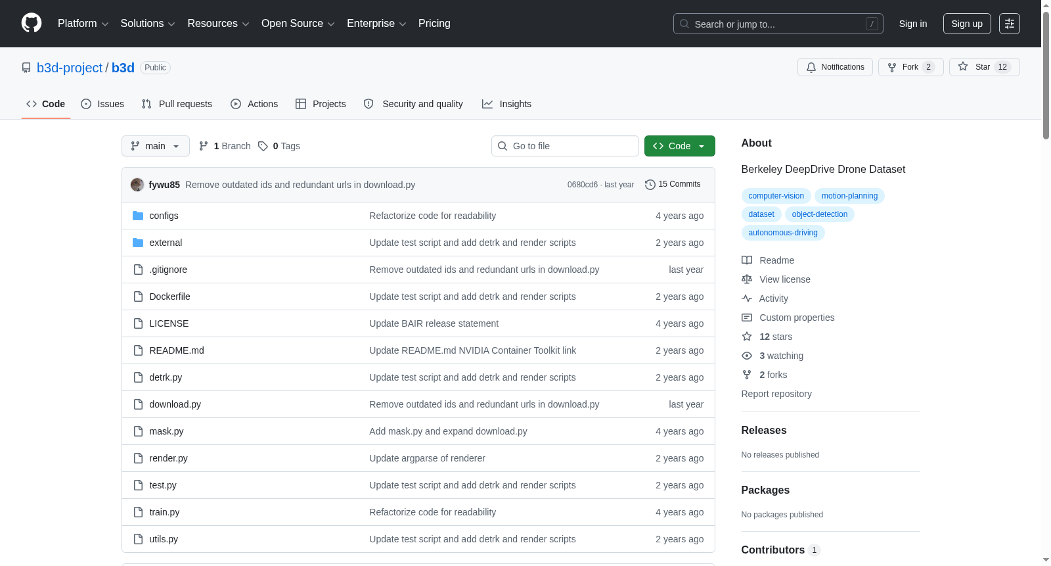Screen dimensions: 1051x566
Task: Click the pulse icon beside Activity
Action: pyautogui.click(x=747, y=298)
